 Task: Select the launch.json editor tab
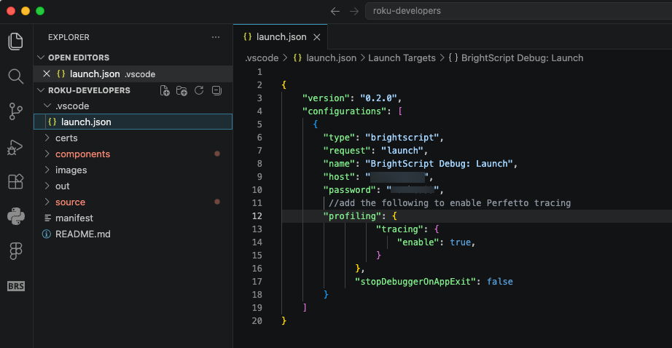click(281, 36)
